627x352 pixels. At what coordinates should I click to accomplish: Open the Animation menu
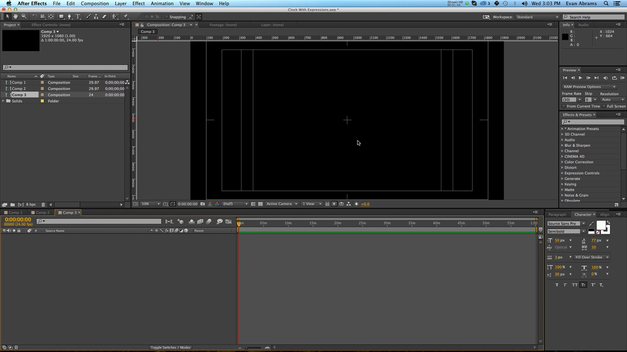[162, 4]
